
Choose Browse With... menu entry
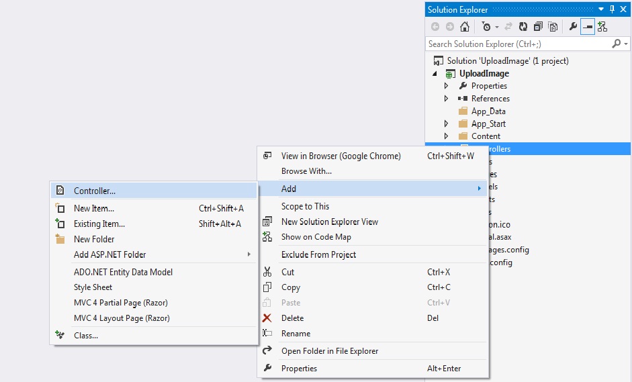[x=373, y=171]
